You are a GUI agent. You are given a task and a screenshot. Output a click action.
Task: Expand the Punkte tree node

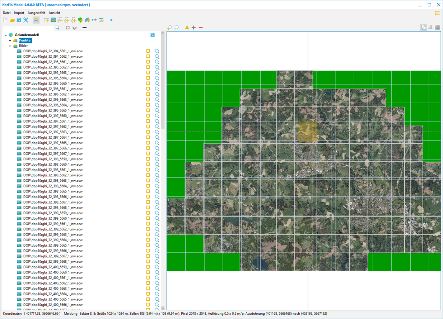(10, 41)
